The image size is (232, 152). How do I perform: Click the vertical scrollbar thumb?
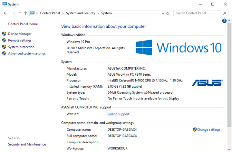click(x=229, y=75)
